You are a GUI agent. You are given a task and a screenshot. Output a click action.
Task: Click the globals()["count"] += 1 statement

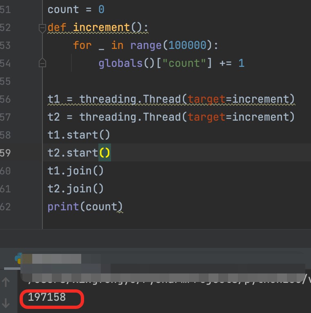tap(171, 63)
